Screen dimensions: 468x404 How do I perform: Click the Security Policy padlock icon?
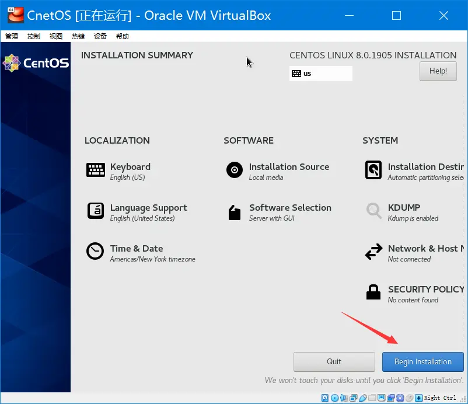coord(373,292)
